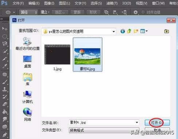178x139 pixels.
Task: Open Recent Places in dialog sidebar
Action: tap(28, 44)
